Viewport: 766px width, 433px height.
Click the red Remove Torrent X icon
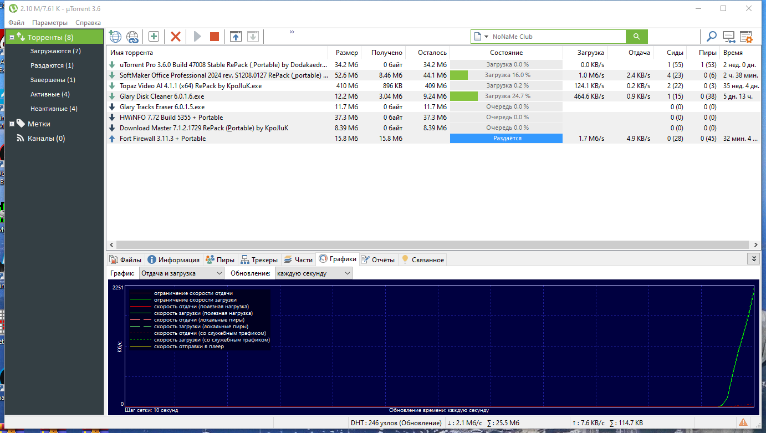click(176, 37)
